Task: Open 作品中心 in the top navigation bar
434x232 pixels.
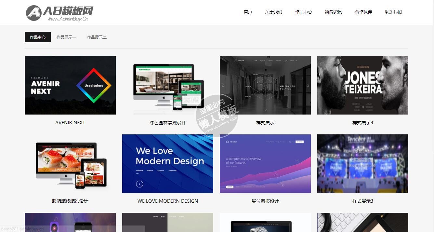Action: pyautogui.click(x=303, y=12)
